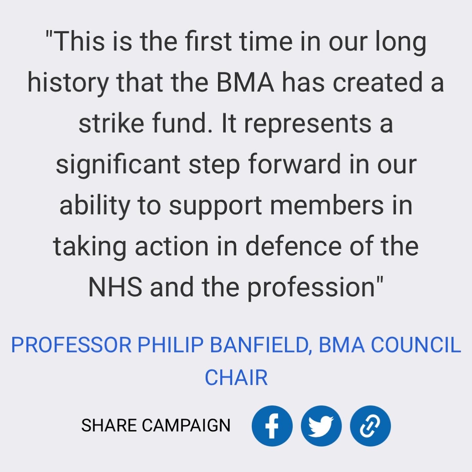Click the SHARE CAMPAIGN label

156,425
